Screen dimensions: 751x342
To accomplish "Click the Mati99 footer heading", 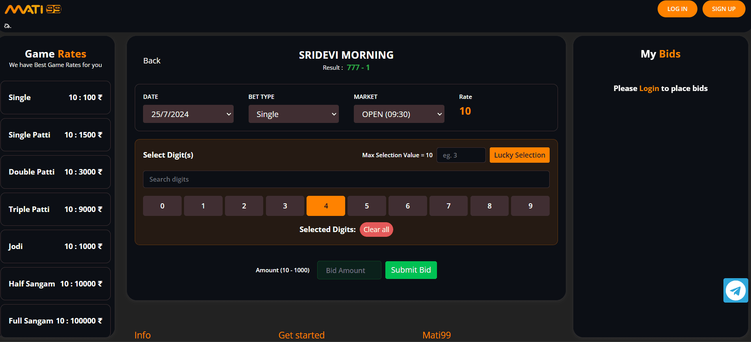I will [437, 335].
